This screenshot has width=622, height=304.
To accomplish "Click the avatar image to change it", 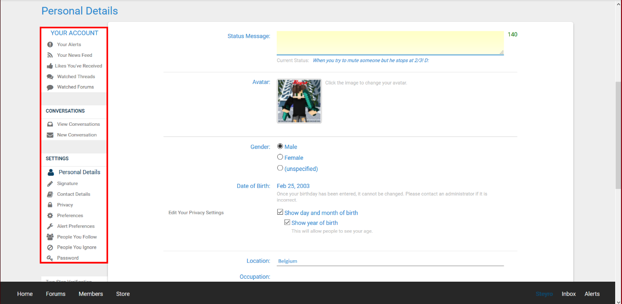I will [x=299, y=101].
